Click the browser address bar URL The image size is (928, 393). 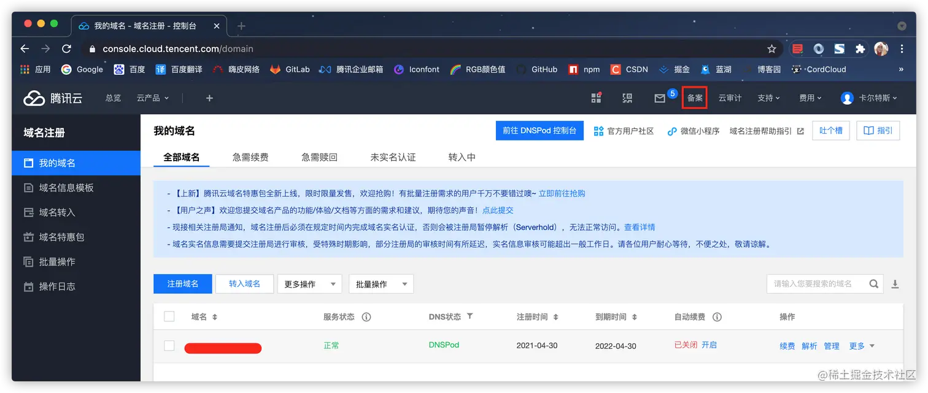point(178,48)
